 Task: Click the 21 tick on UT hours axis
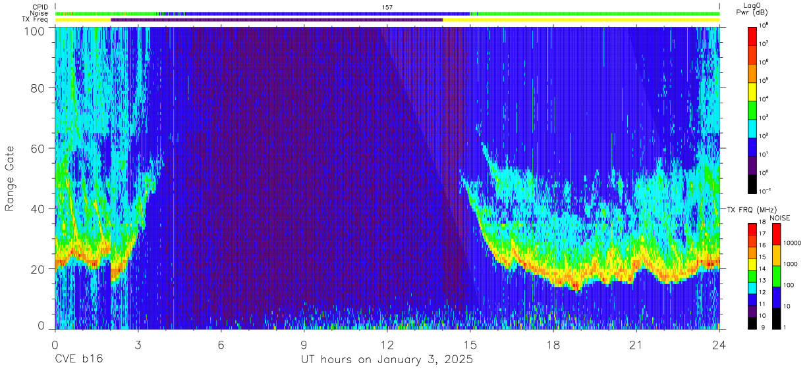636,345
